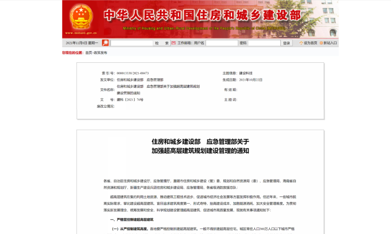Click the addressee paragraph beginning 各省、自治区
The height and width of the screenshot is (234, 391).
click(200, 184)
